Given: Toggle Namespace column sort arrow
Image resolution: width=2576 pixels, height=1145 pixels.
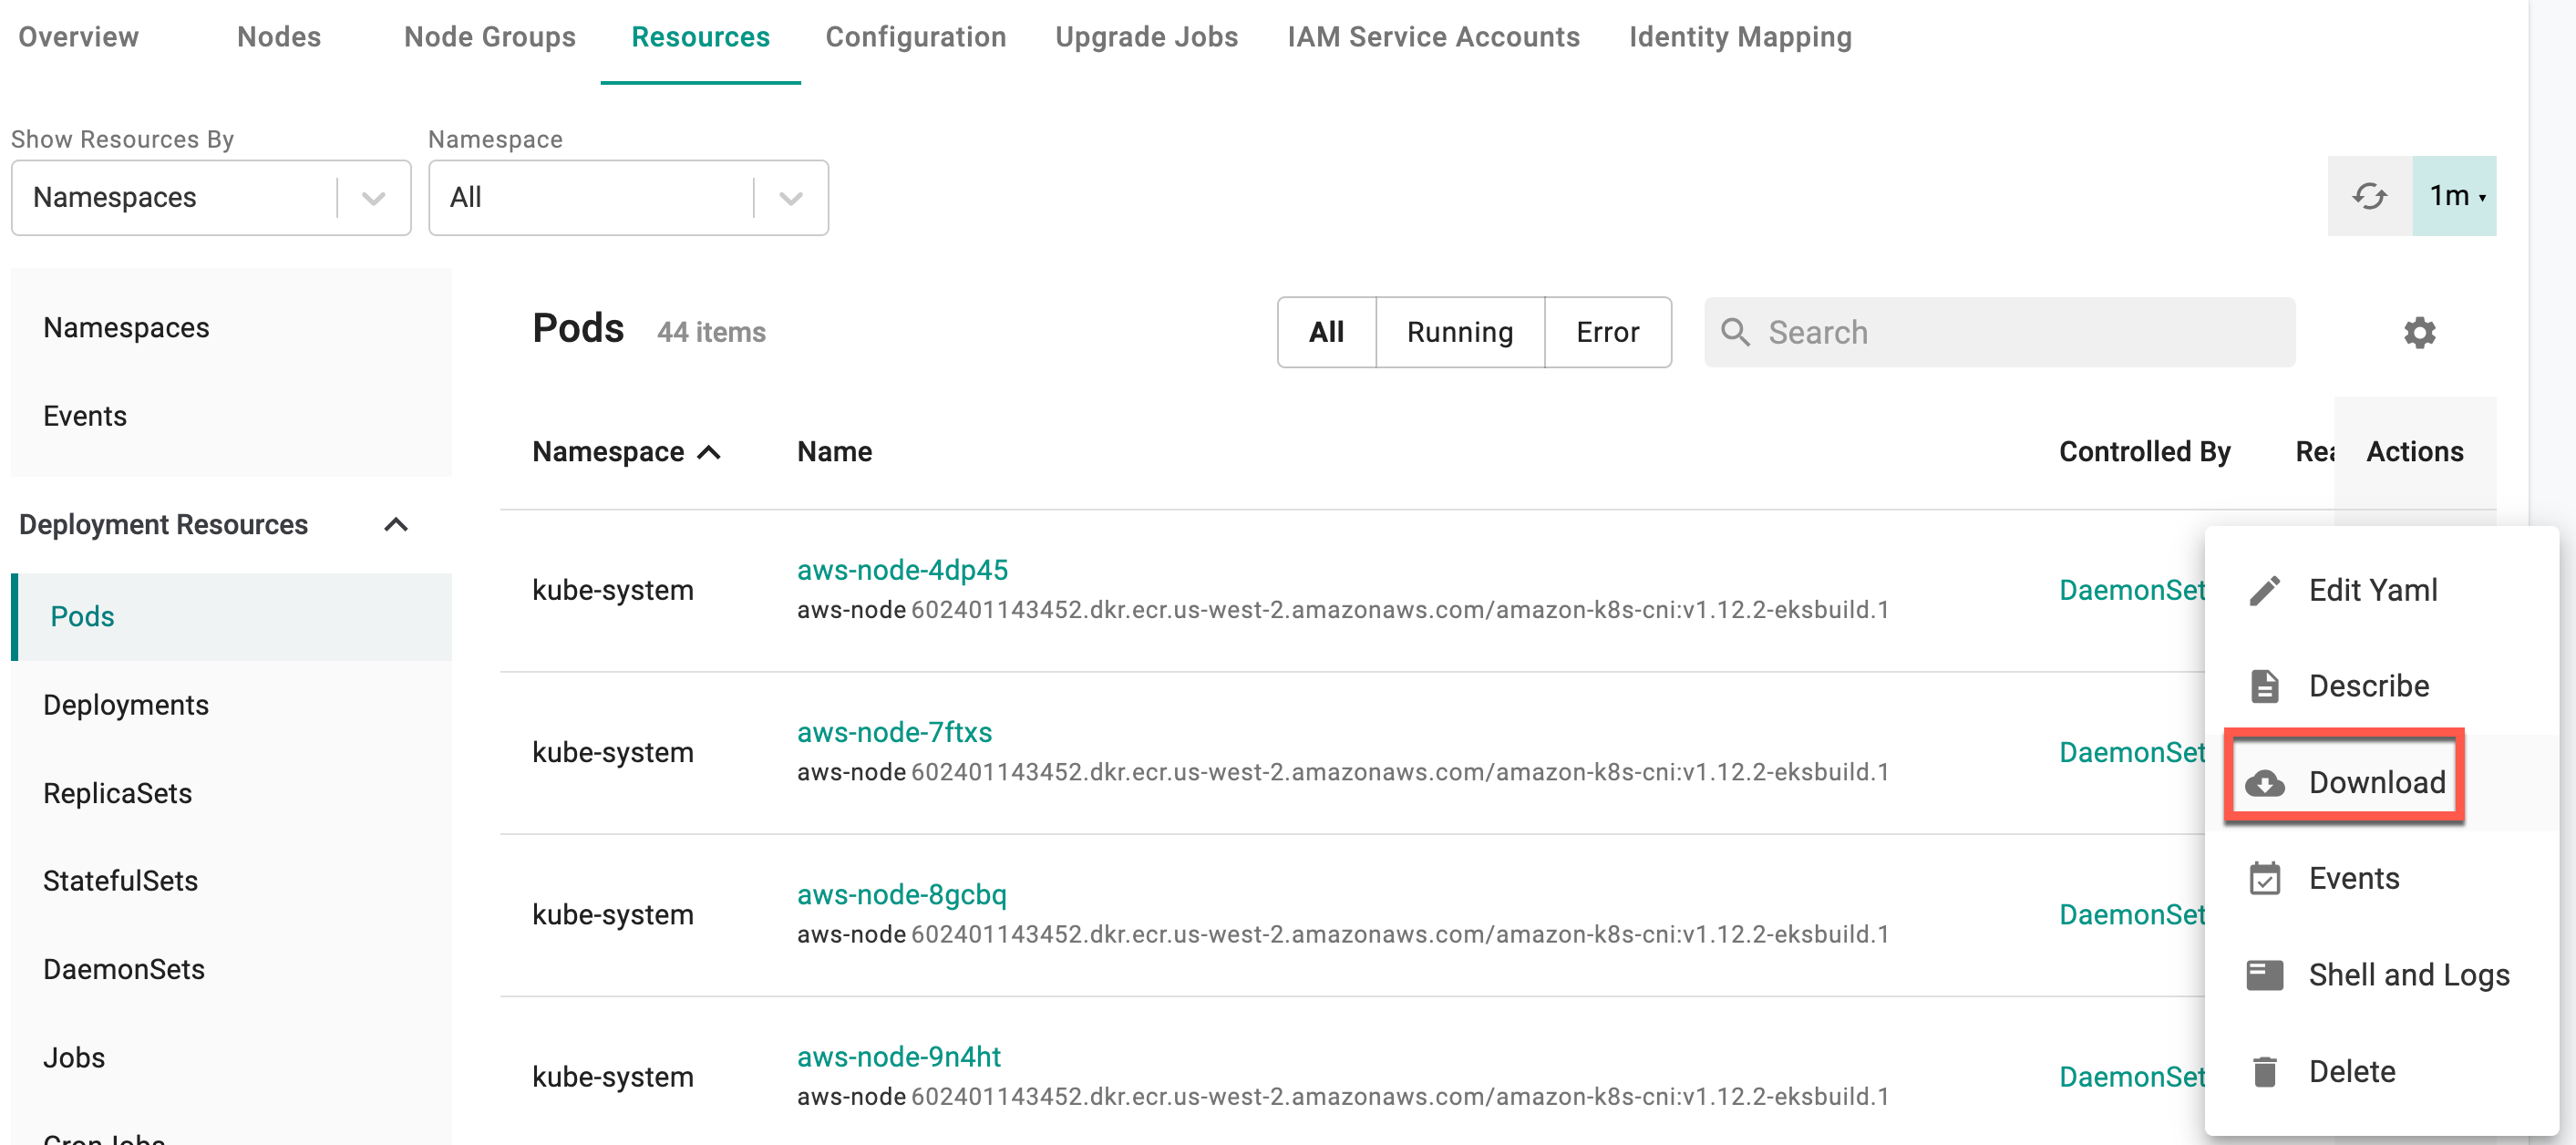Looking at the screenshot, I should (709, 452).
